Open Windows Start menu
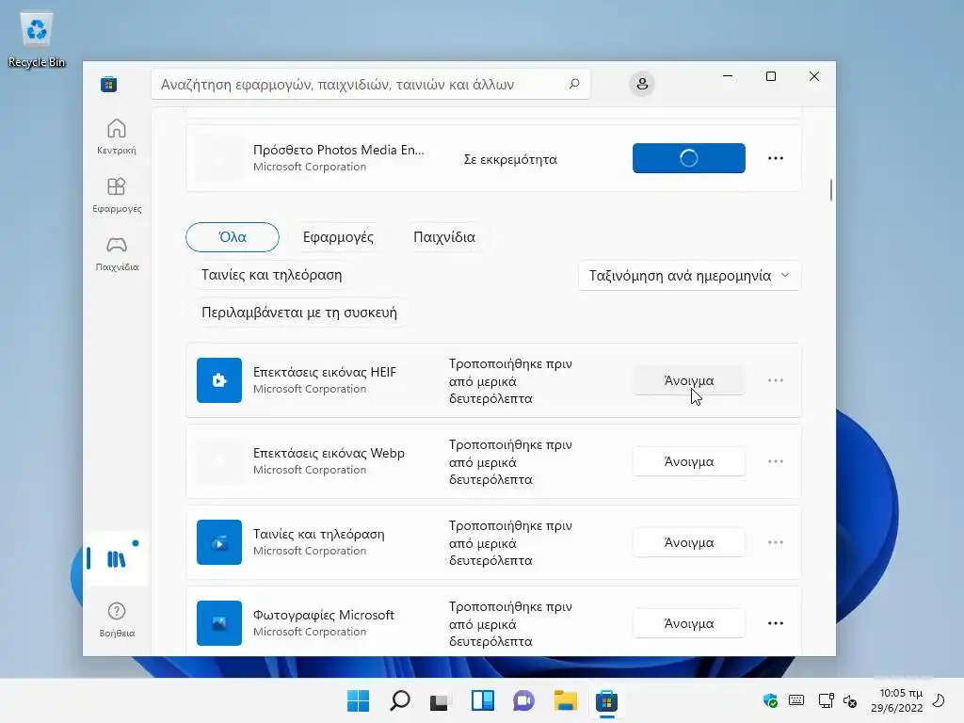The height and width of the screenshot is (723, 964). click(x=358, y=700)
